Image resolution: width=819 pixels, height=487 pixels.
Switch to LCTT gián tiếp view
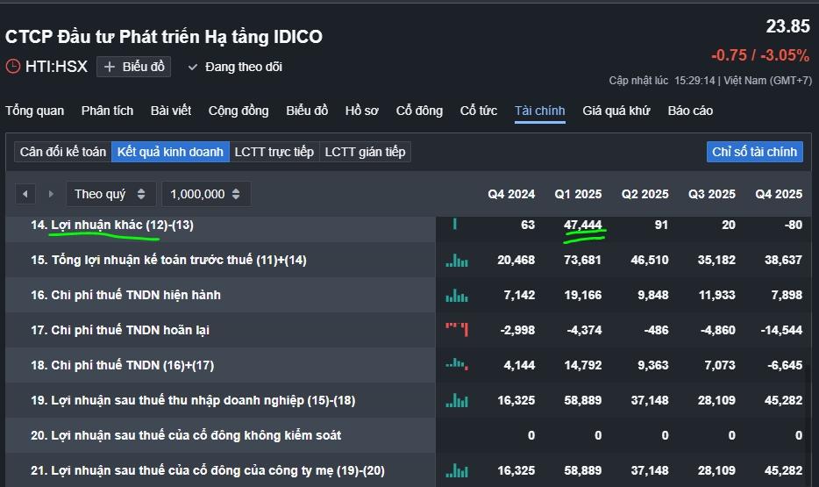[365, 152]
